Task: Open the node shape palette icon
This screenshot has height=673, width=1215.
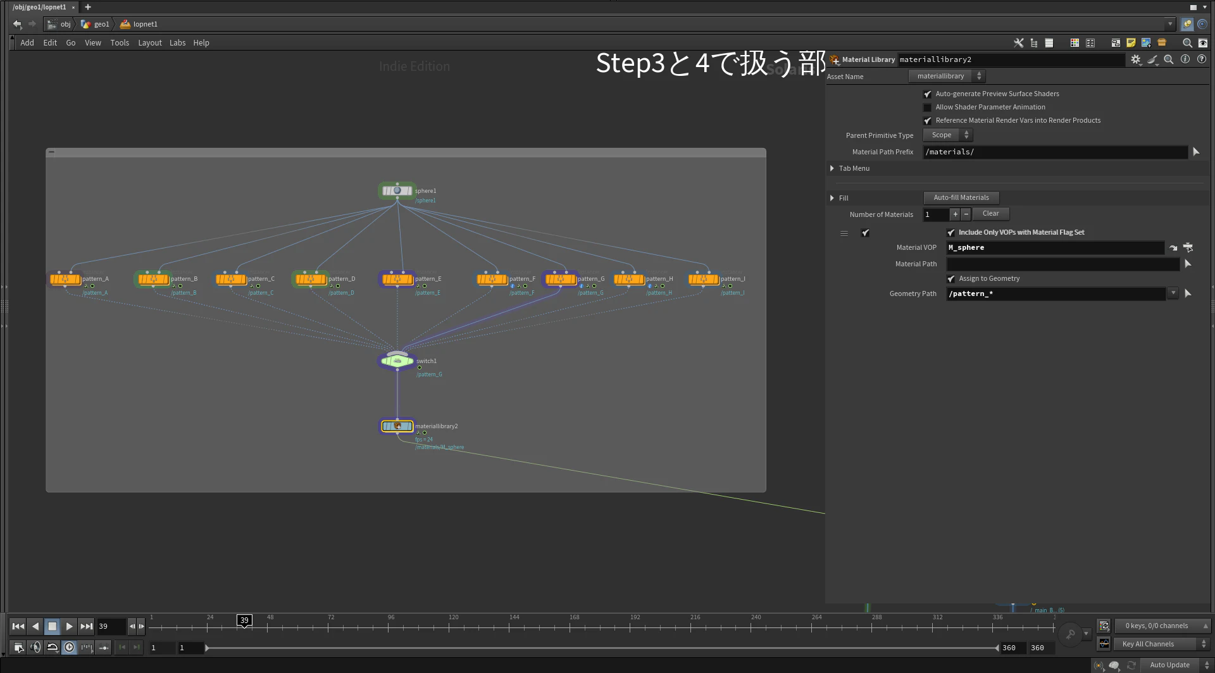Action: click(x=1090, y=43)
